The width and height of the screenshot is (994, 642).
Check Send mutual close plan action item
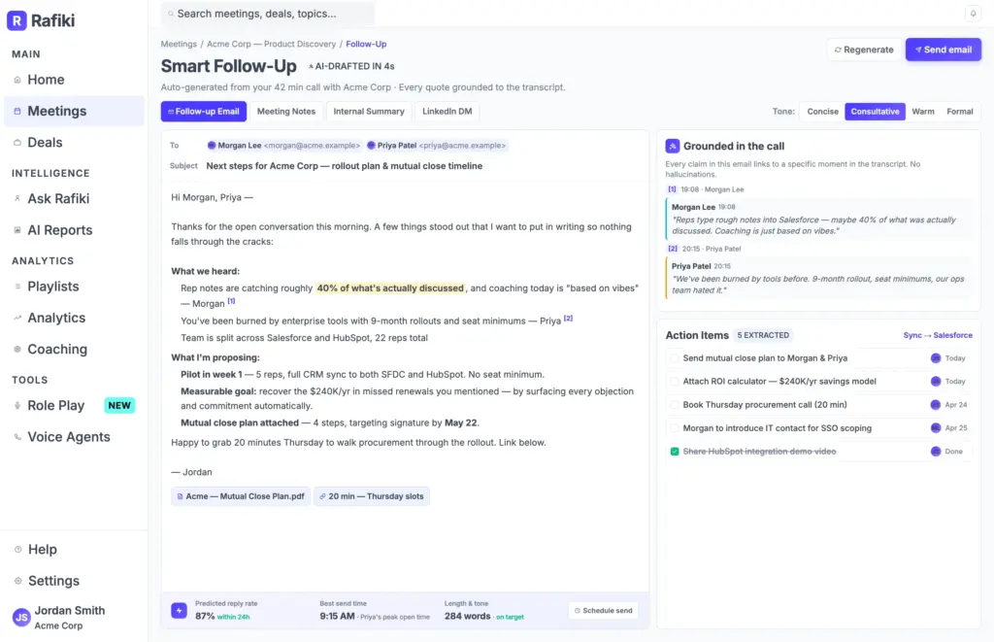[x=675, y=358]
